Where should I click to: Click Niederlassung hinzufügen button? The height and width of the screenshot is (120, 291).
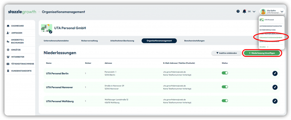coord(262,53)
